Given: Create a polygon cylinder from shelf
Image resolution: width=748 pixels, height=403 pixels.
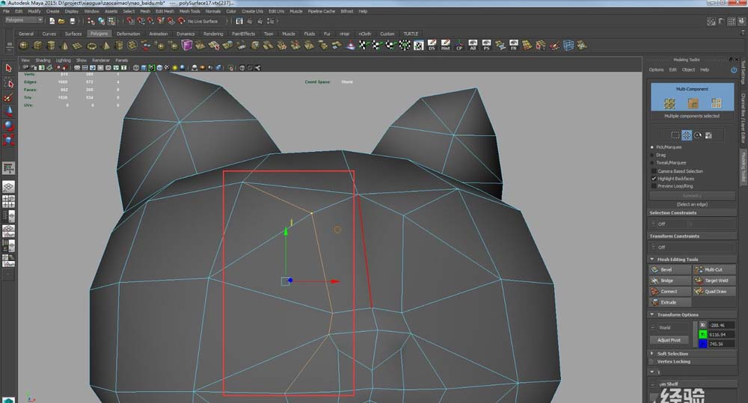Looking at the screenshot, I should pyautogui.click(x=51, y=46).
